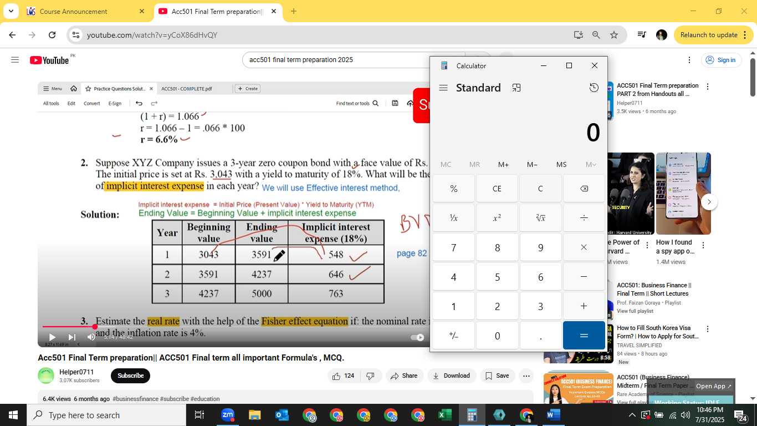Click the Share button below the video
The height and width of the screenshot is (426, 757).
point(404,376)
